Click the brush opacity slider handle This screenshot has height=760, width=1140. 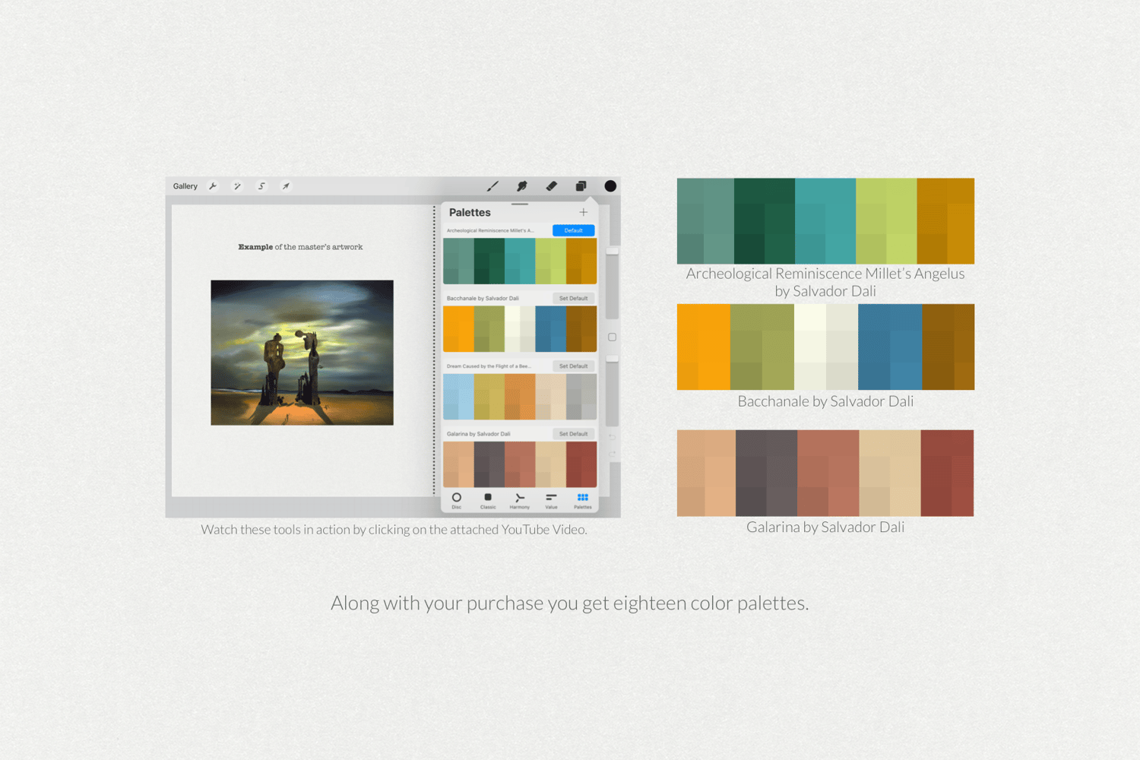click(612, 358)
